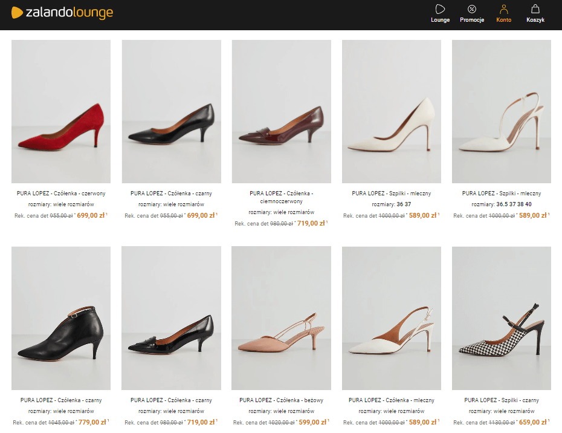Open the red Czółenka product image
The width and height of the screenshot is (562, 433).
point(60,111)
